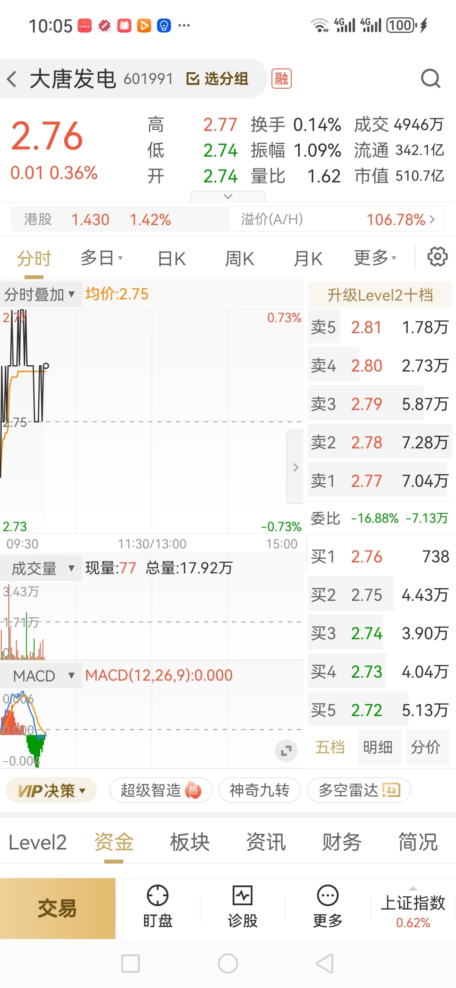Tap the red 融 margin badge

[281, 79]
